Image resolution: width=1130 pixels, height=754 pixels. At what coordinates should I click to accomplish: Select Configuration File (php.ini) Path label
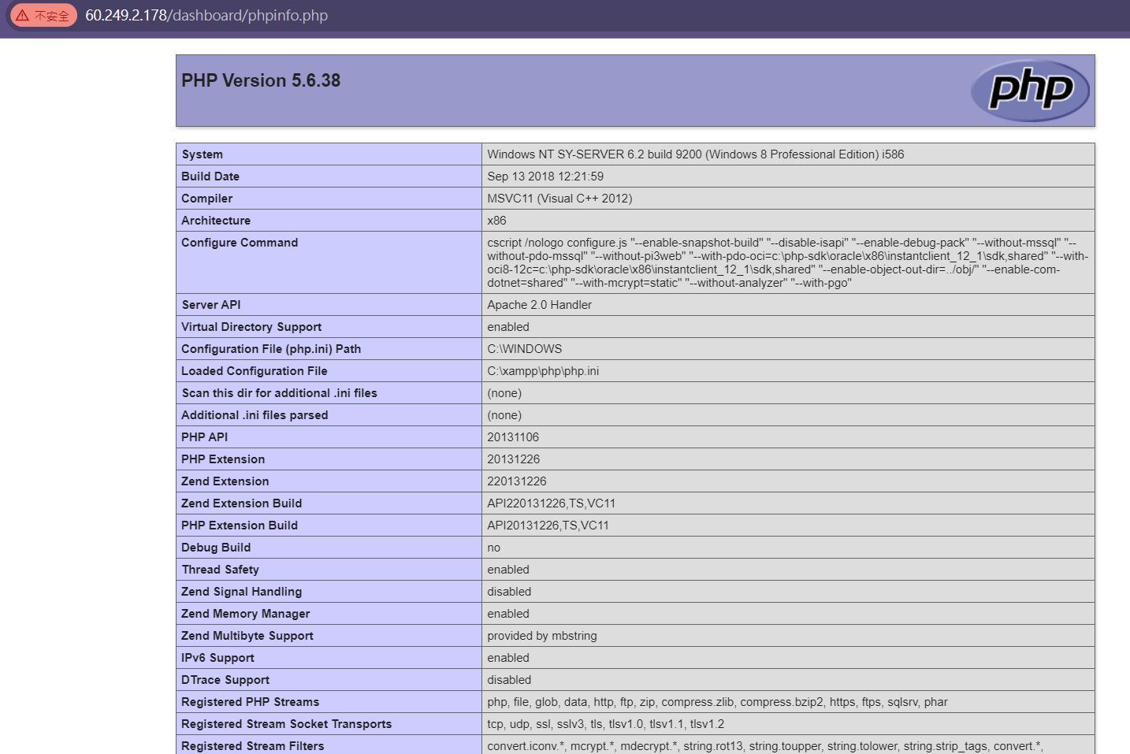click(271, 349)
